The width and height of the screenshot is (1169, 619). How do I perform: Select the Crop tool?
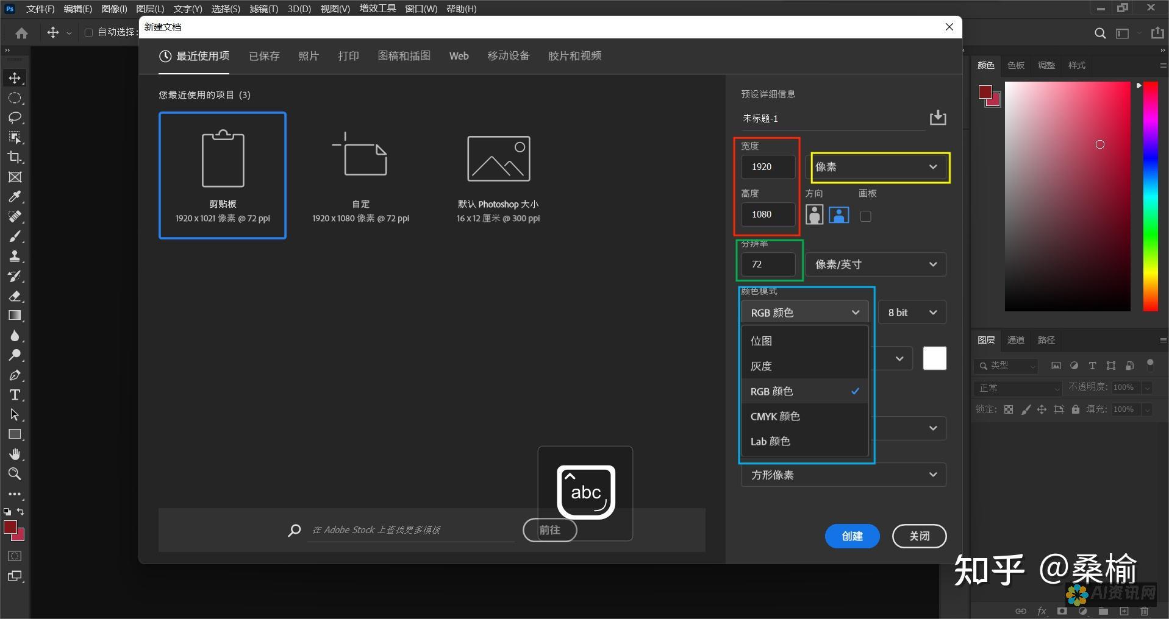(15, 157)
